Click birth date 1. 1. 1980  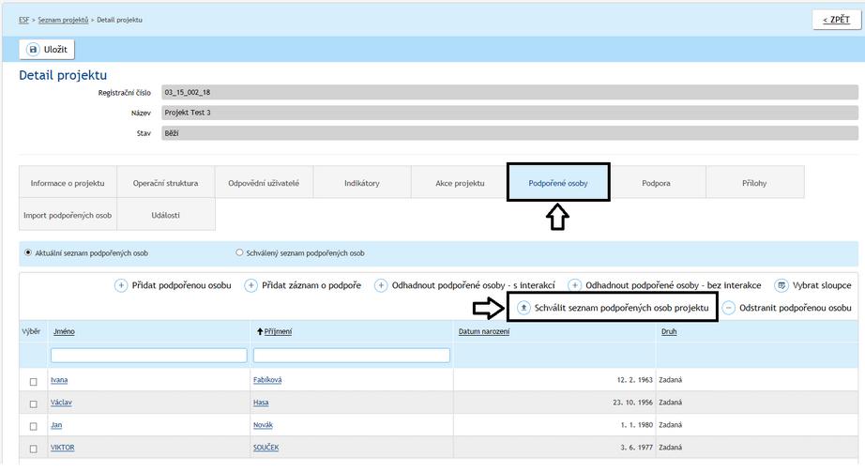pyautogui.click(x=637, y=425)
